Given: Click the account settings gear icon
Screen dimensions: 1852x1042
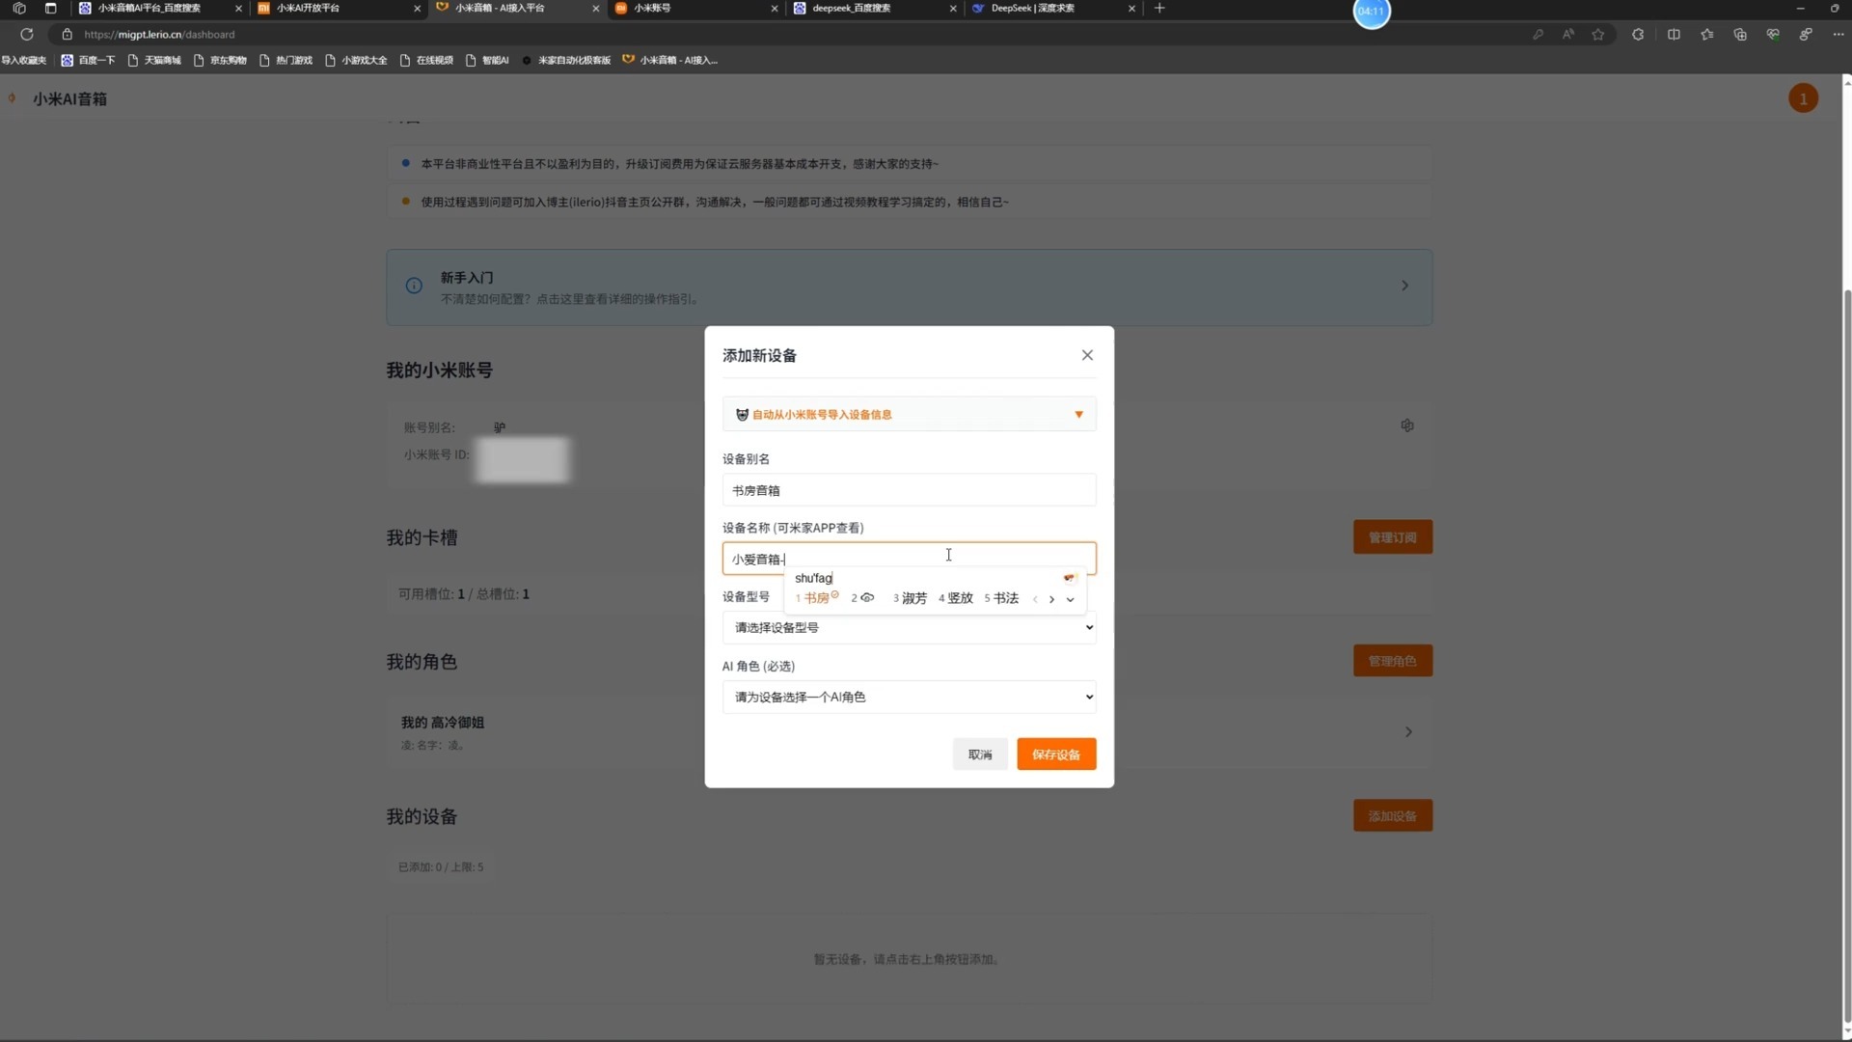Looking at the screenshot, I should tap(1407, 425).
